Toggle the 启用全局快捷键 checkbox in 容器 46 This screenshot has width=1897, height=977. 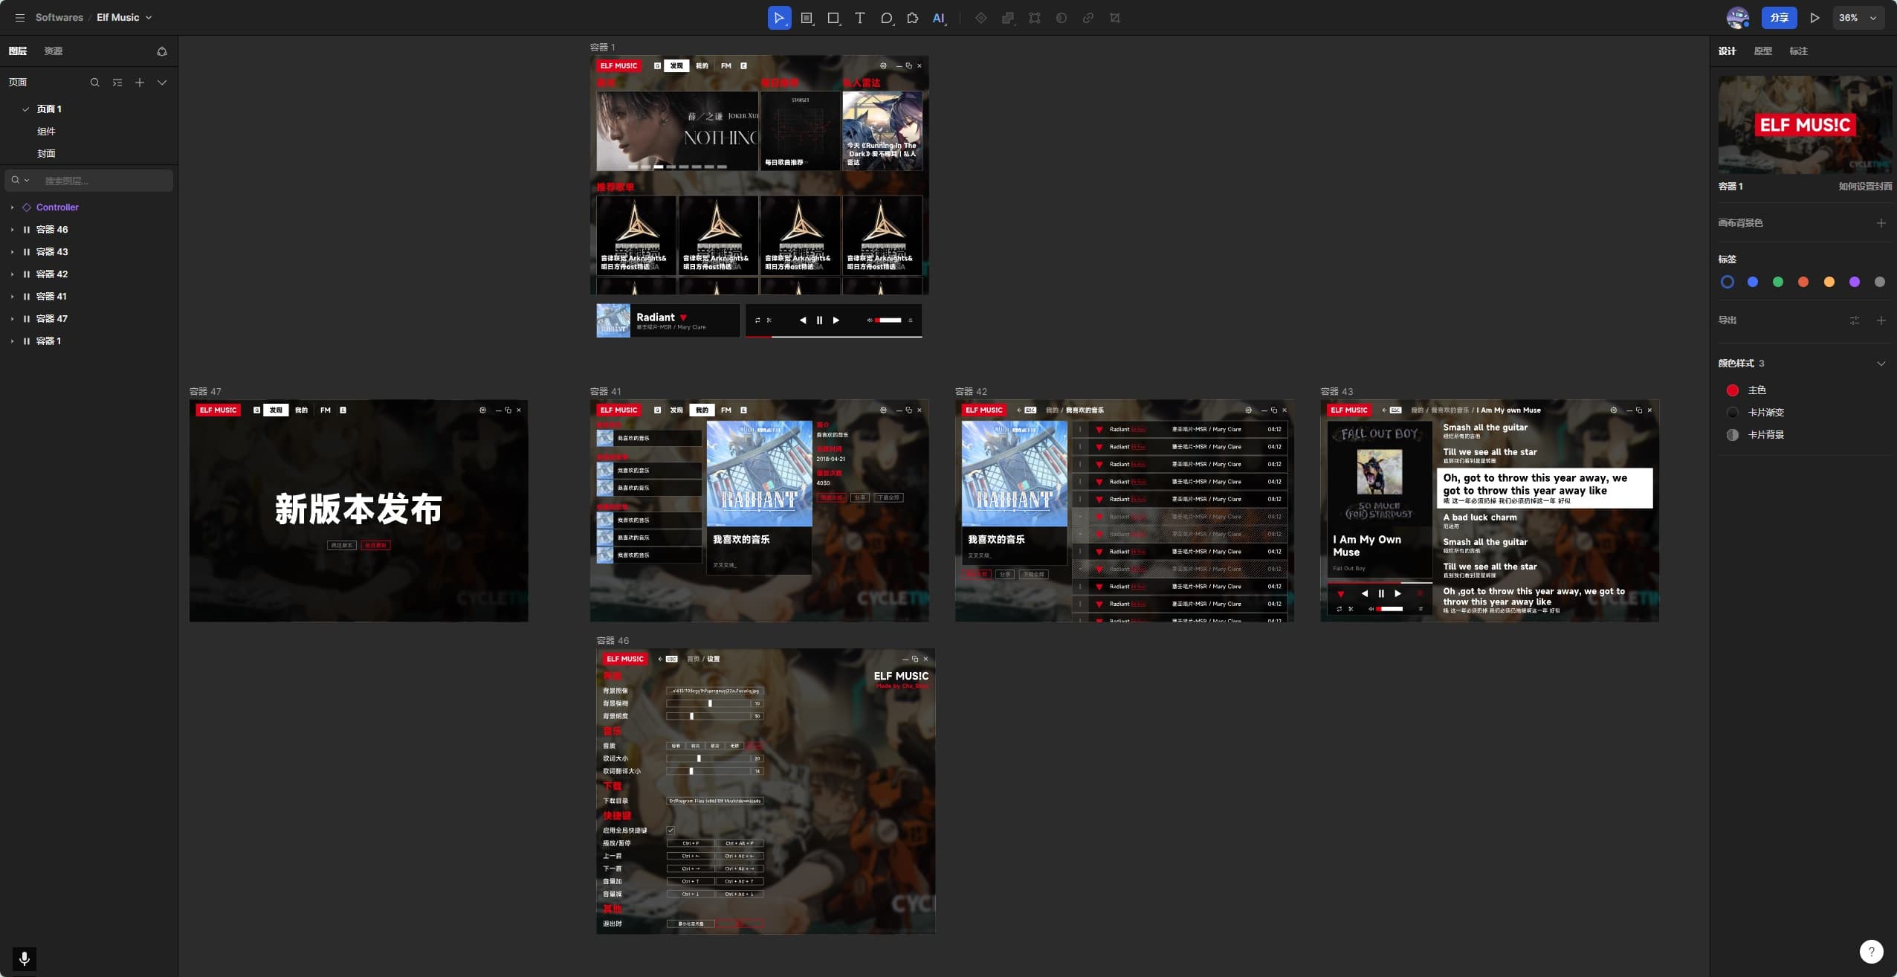(x=670, y=830)
